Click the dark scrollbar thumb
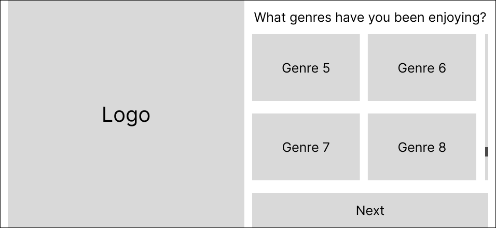The image size is (496, 228). point(487,152)
